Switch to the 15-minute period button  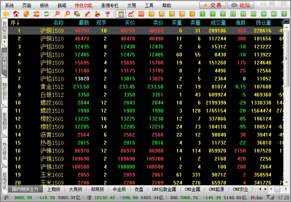tap(233, 14)
